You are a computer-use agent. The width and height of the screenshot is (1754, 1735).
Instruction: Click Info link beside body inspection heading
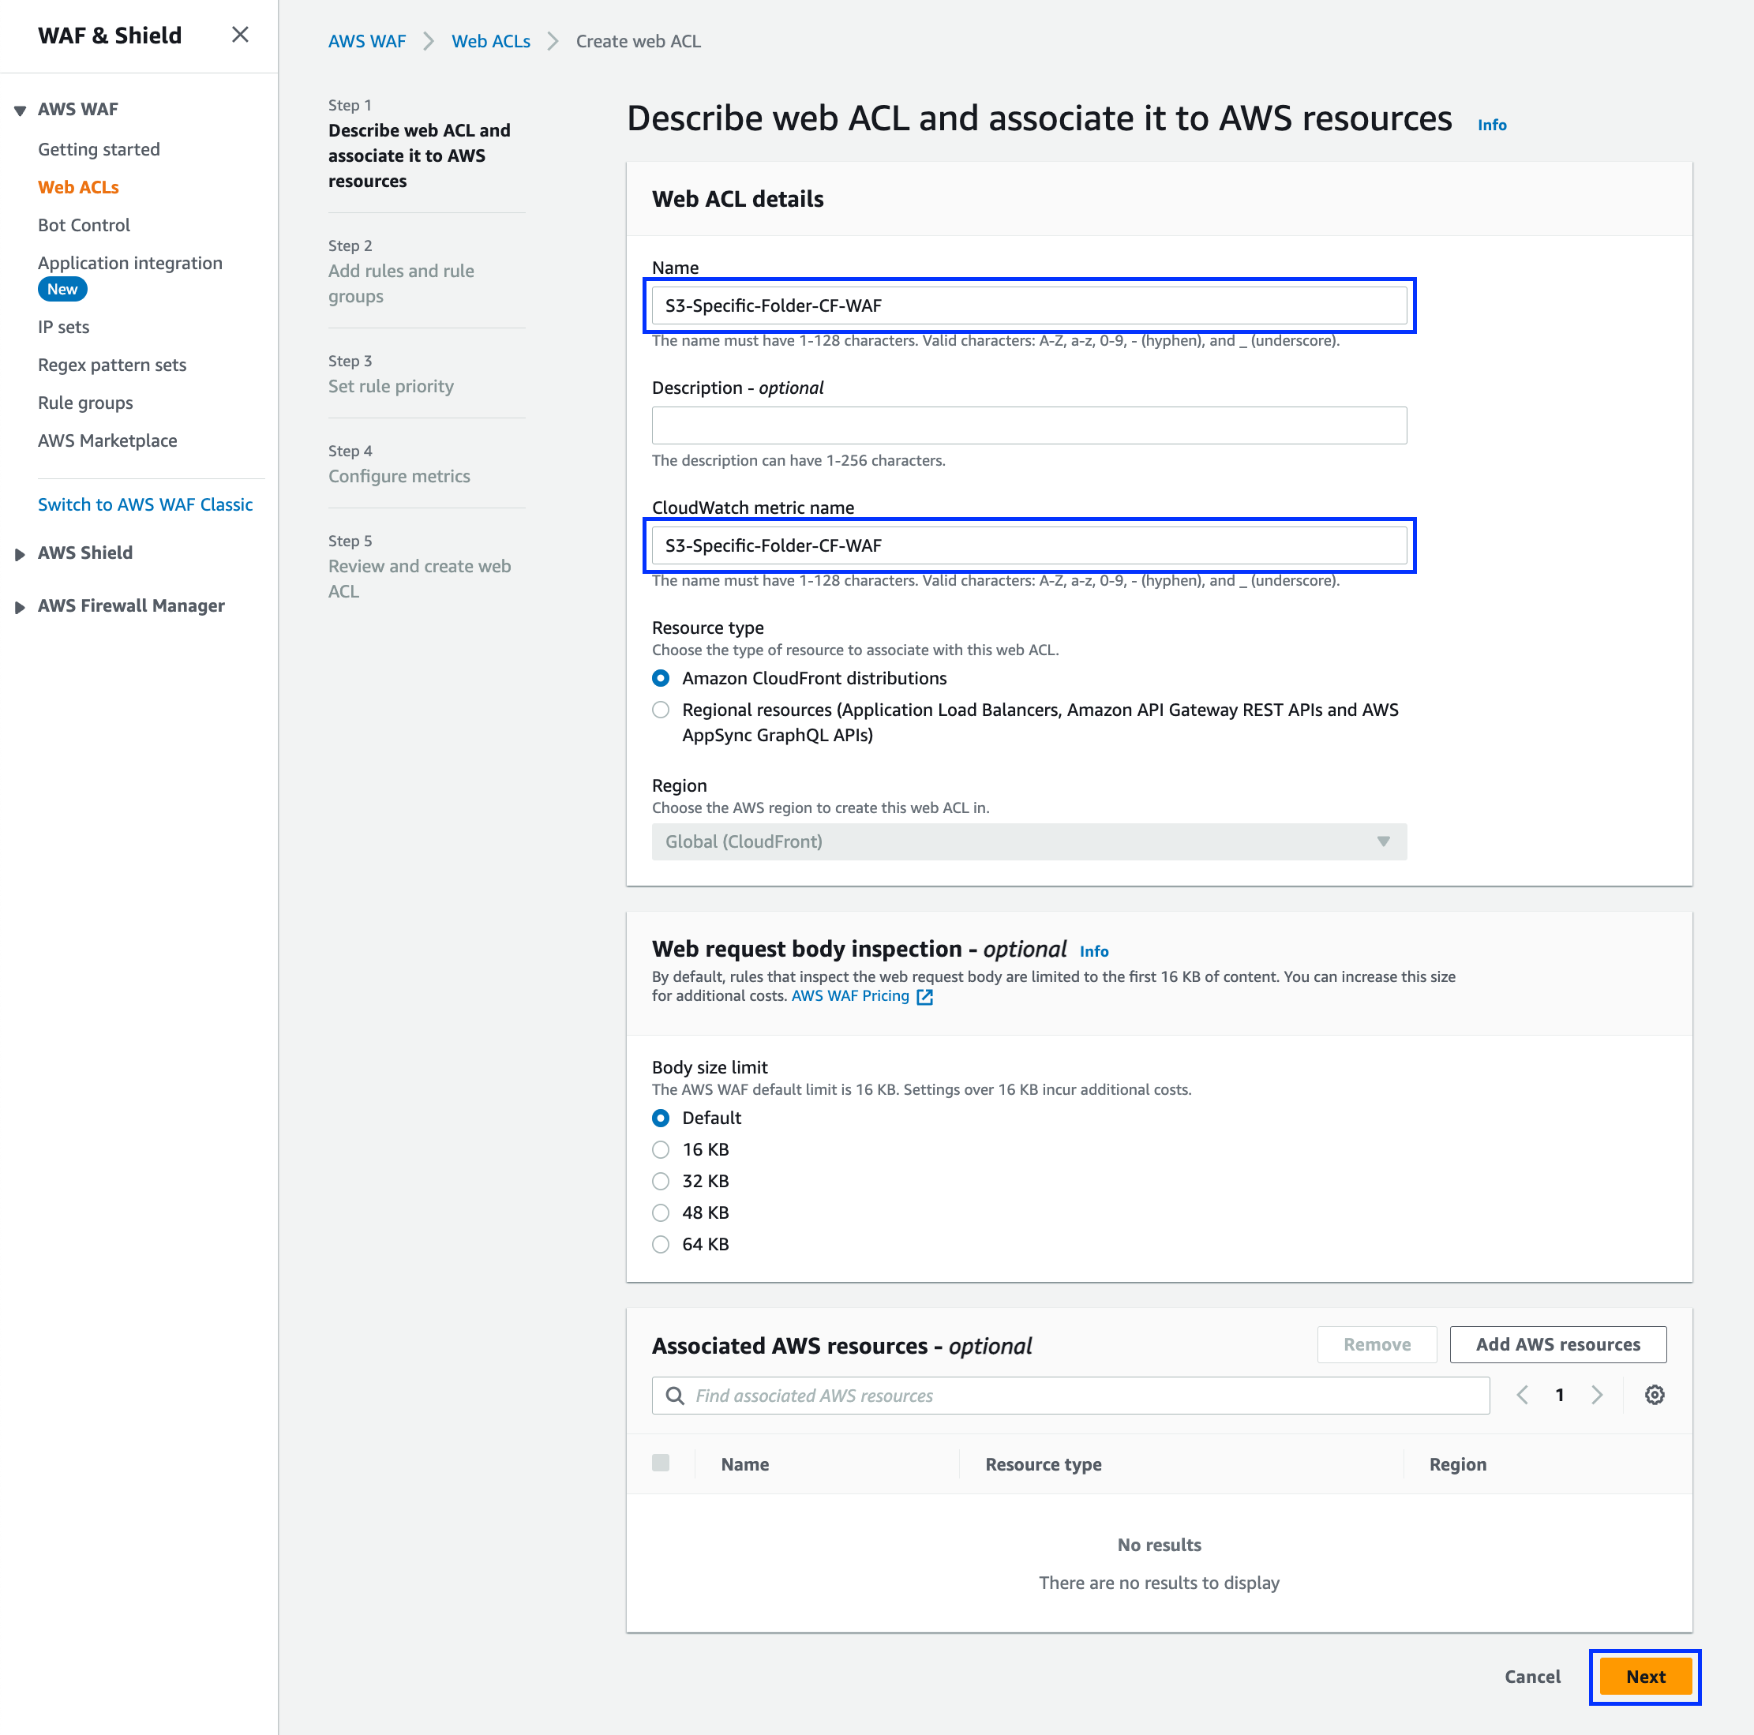(1093, 951)
